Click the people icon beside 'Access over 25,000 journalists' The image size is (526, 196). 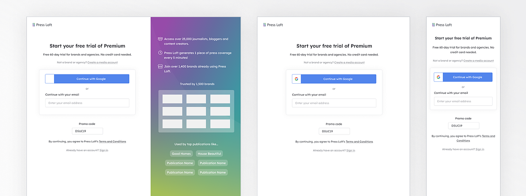[160, 39]
